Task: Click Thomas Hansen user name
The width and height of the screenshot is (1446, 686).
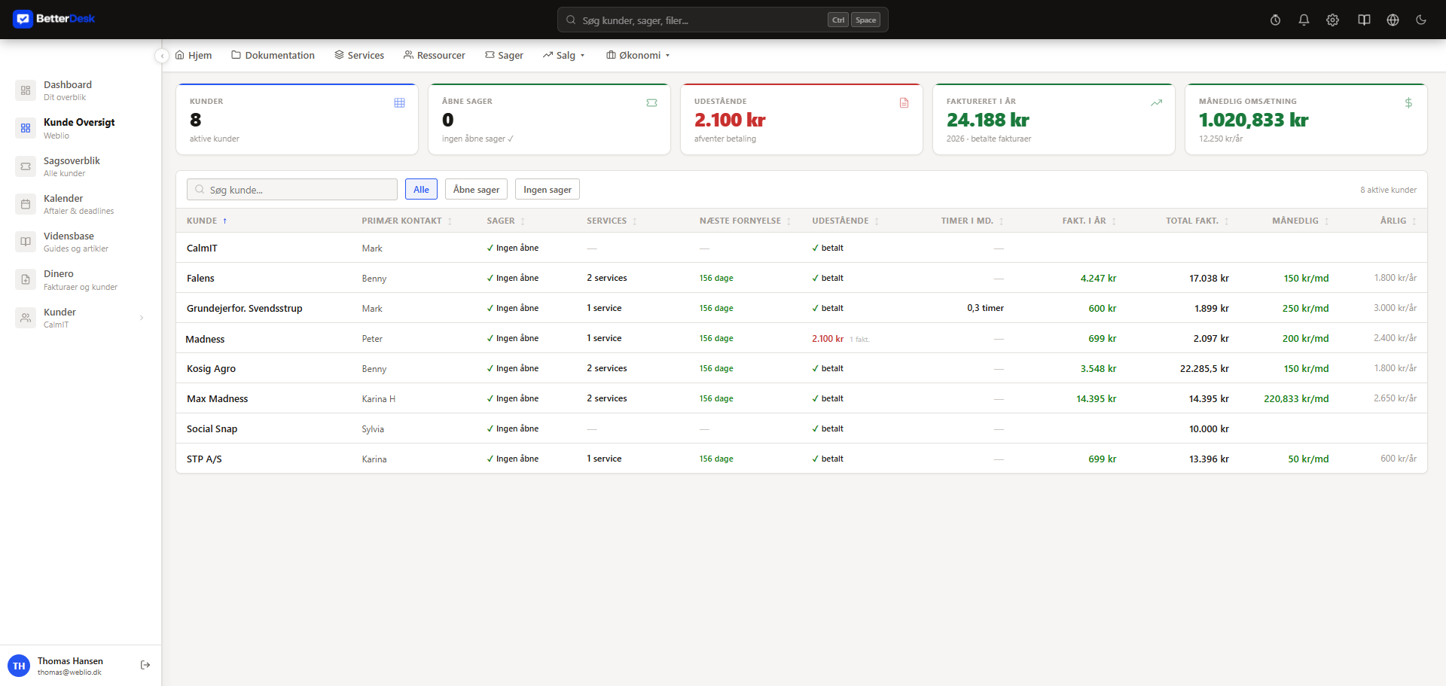Action: 70,661
